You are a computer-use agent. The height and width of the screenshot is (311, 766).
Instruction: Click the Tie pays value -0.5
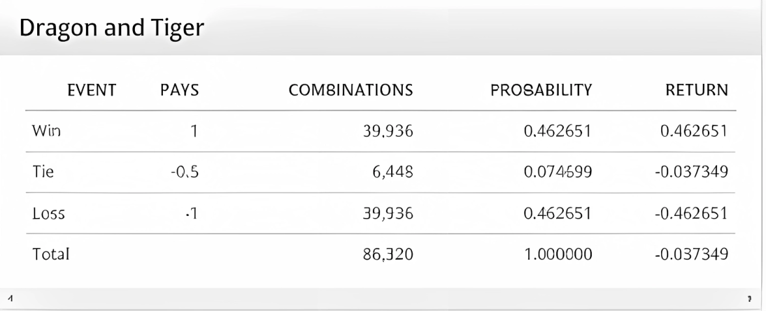(x=183, y=172)
